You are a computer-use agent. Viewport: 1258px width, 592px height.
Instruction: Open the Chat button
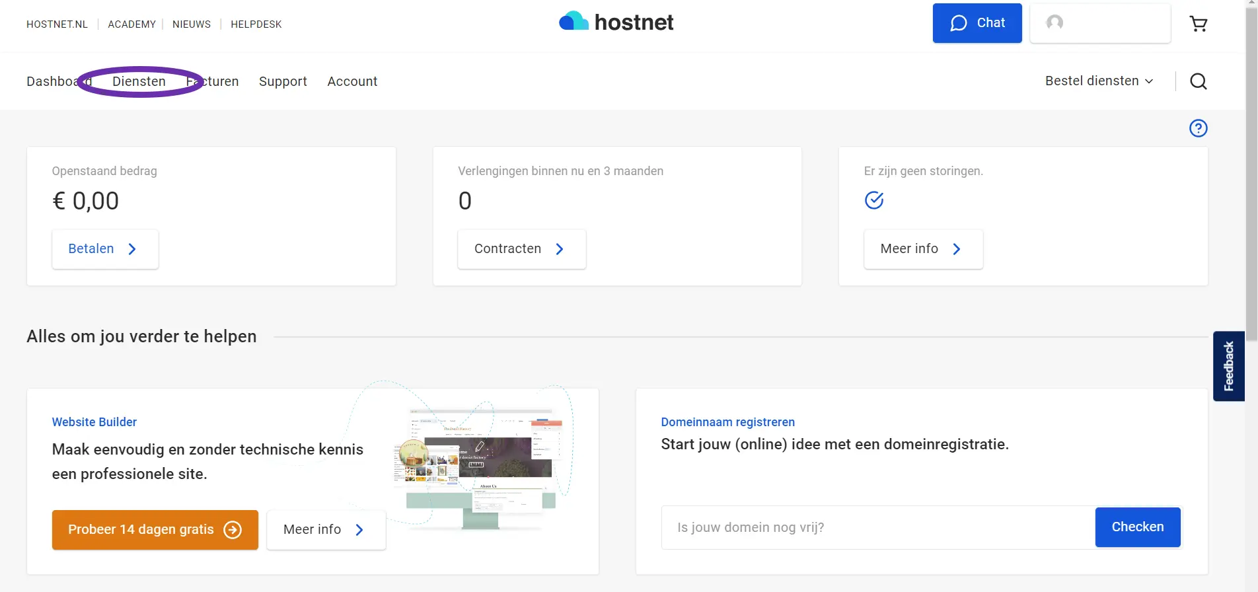(x=977, y=23)
